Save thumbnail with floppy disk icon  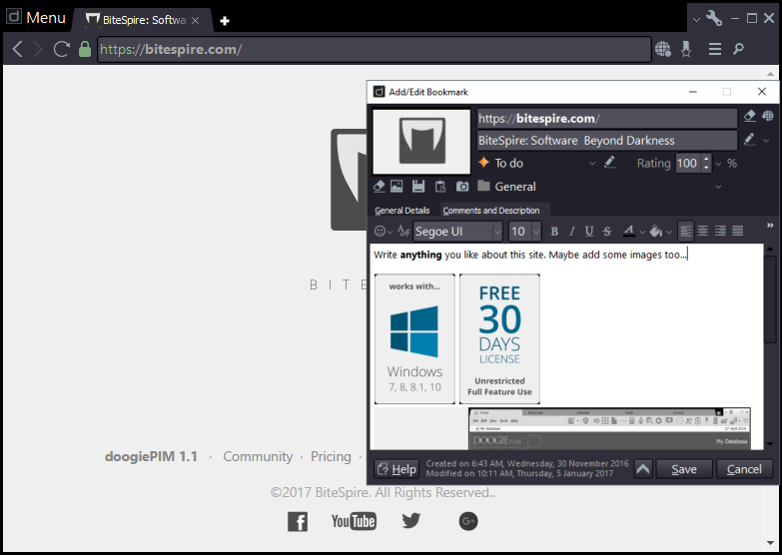tap(418, 187)
